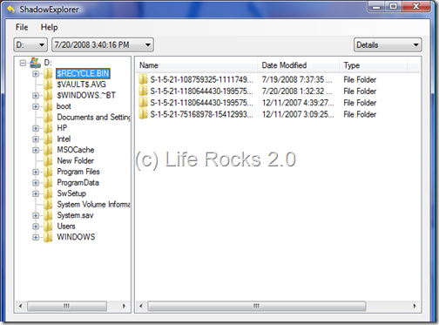Viewport: 439px width, 325px height.
Task: Click the tree pane horizontal scrollbar thumb
Action: pos(67,306)
